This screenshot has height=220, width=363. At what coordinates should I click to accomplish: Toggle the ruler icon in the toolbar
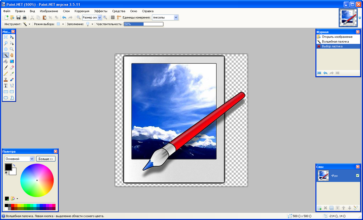point(119,17)
